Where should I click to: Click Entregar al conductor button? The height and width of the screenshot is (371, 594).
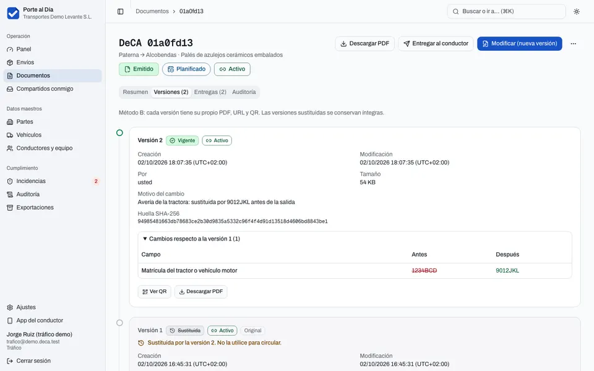[x=436, y=43]
